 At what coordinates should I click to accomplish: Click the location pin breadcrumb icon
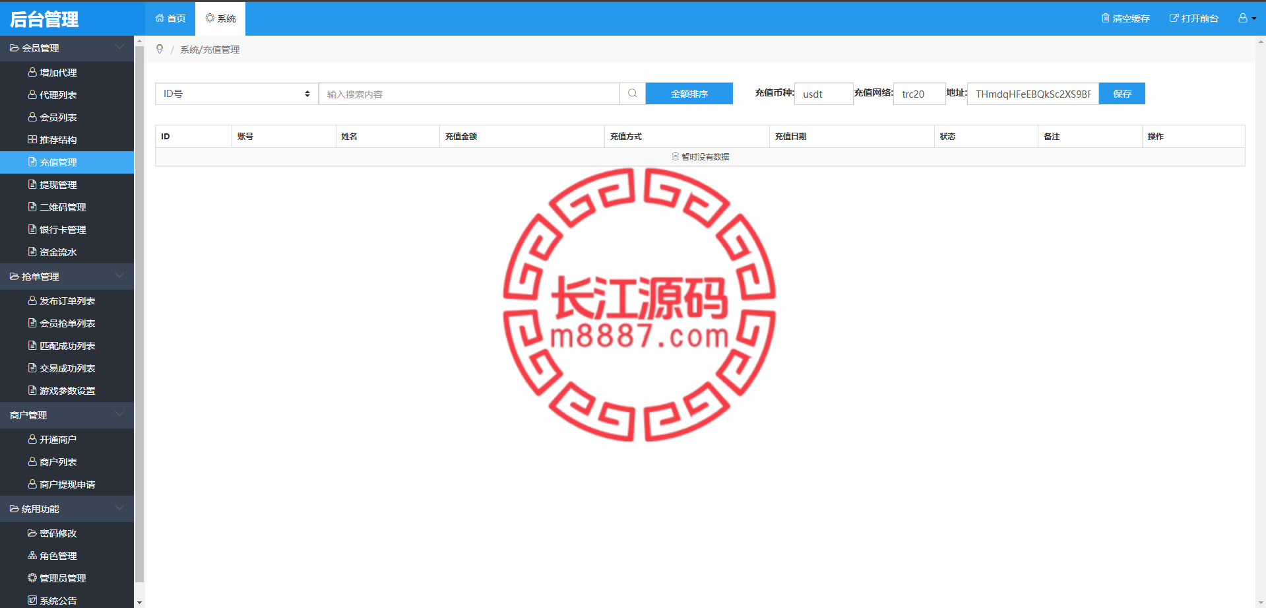click(160, 49)
